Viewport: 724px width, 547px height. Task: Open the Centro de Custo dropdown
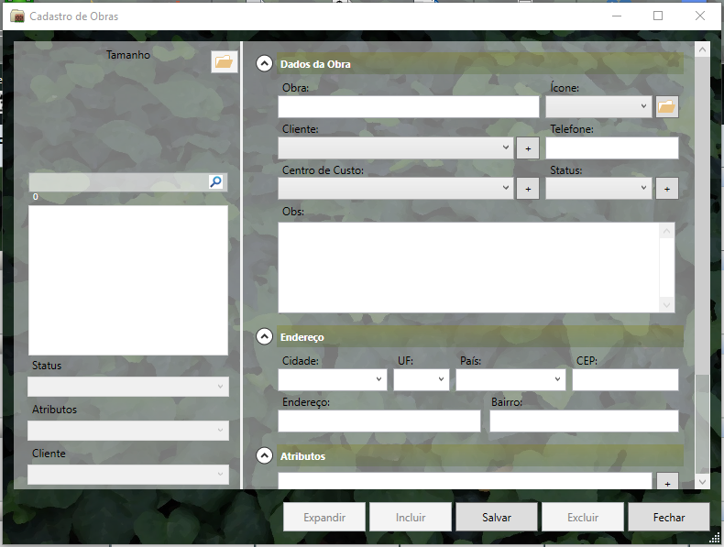pyautogui.click(x=396, y=188)
